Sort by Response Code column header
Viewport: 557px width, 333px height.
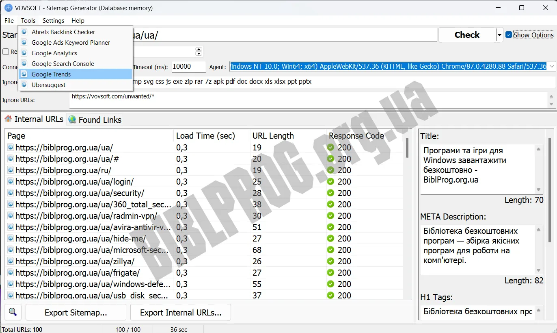click(x=364, y=136)
